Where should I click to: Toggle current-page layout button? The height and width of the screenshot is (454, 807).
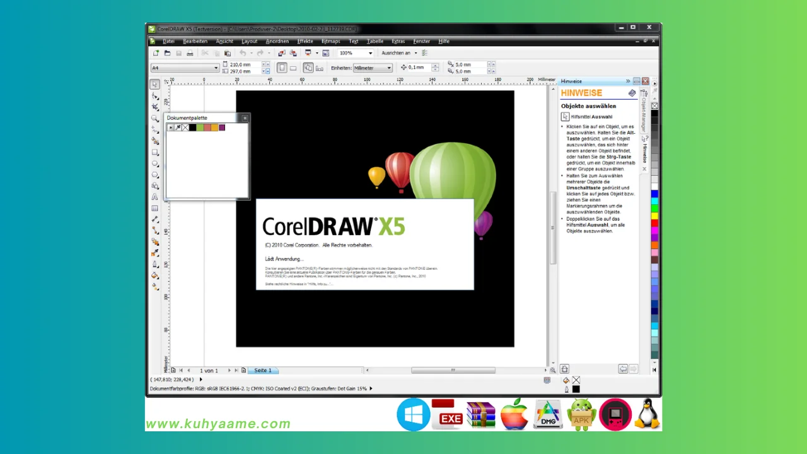[320, 67]
